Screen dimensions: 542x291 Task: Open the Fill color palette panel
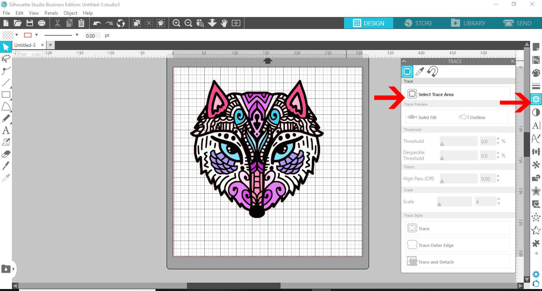(x=536, y=73)
